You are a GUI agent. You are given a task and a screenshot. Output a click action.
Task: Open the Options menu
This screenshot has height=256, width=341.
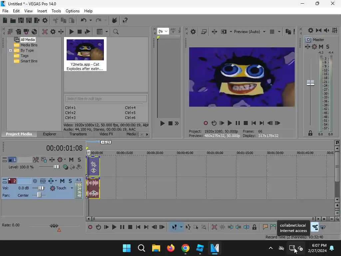[x=72, y=11]
